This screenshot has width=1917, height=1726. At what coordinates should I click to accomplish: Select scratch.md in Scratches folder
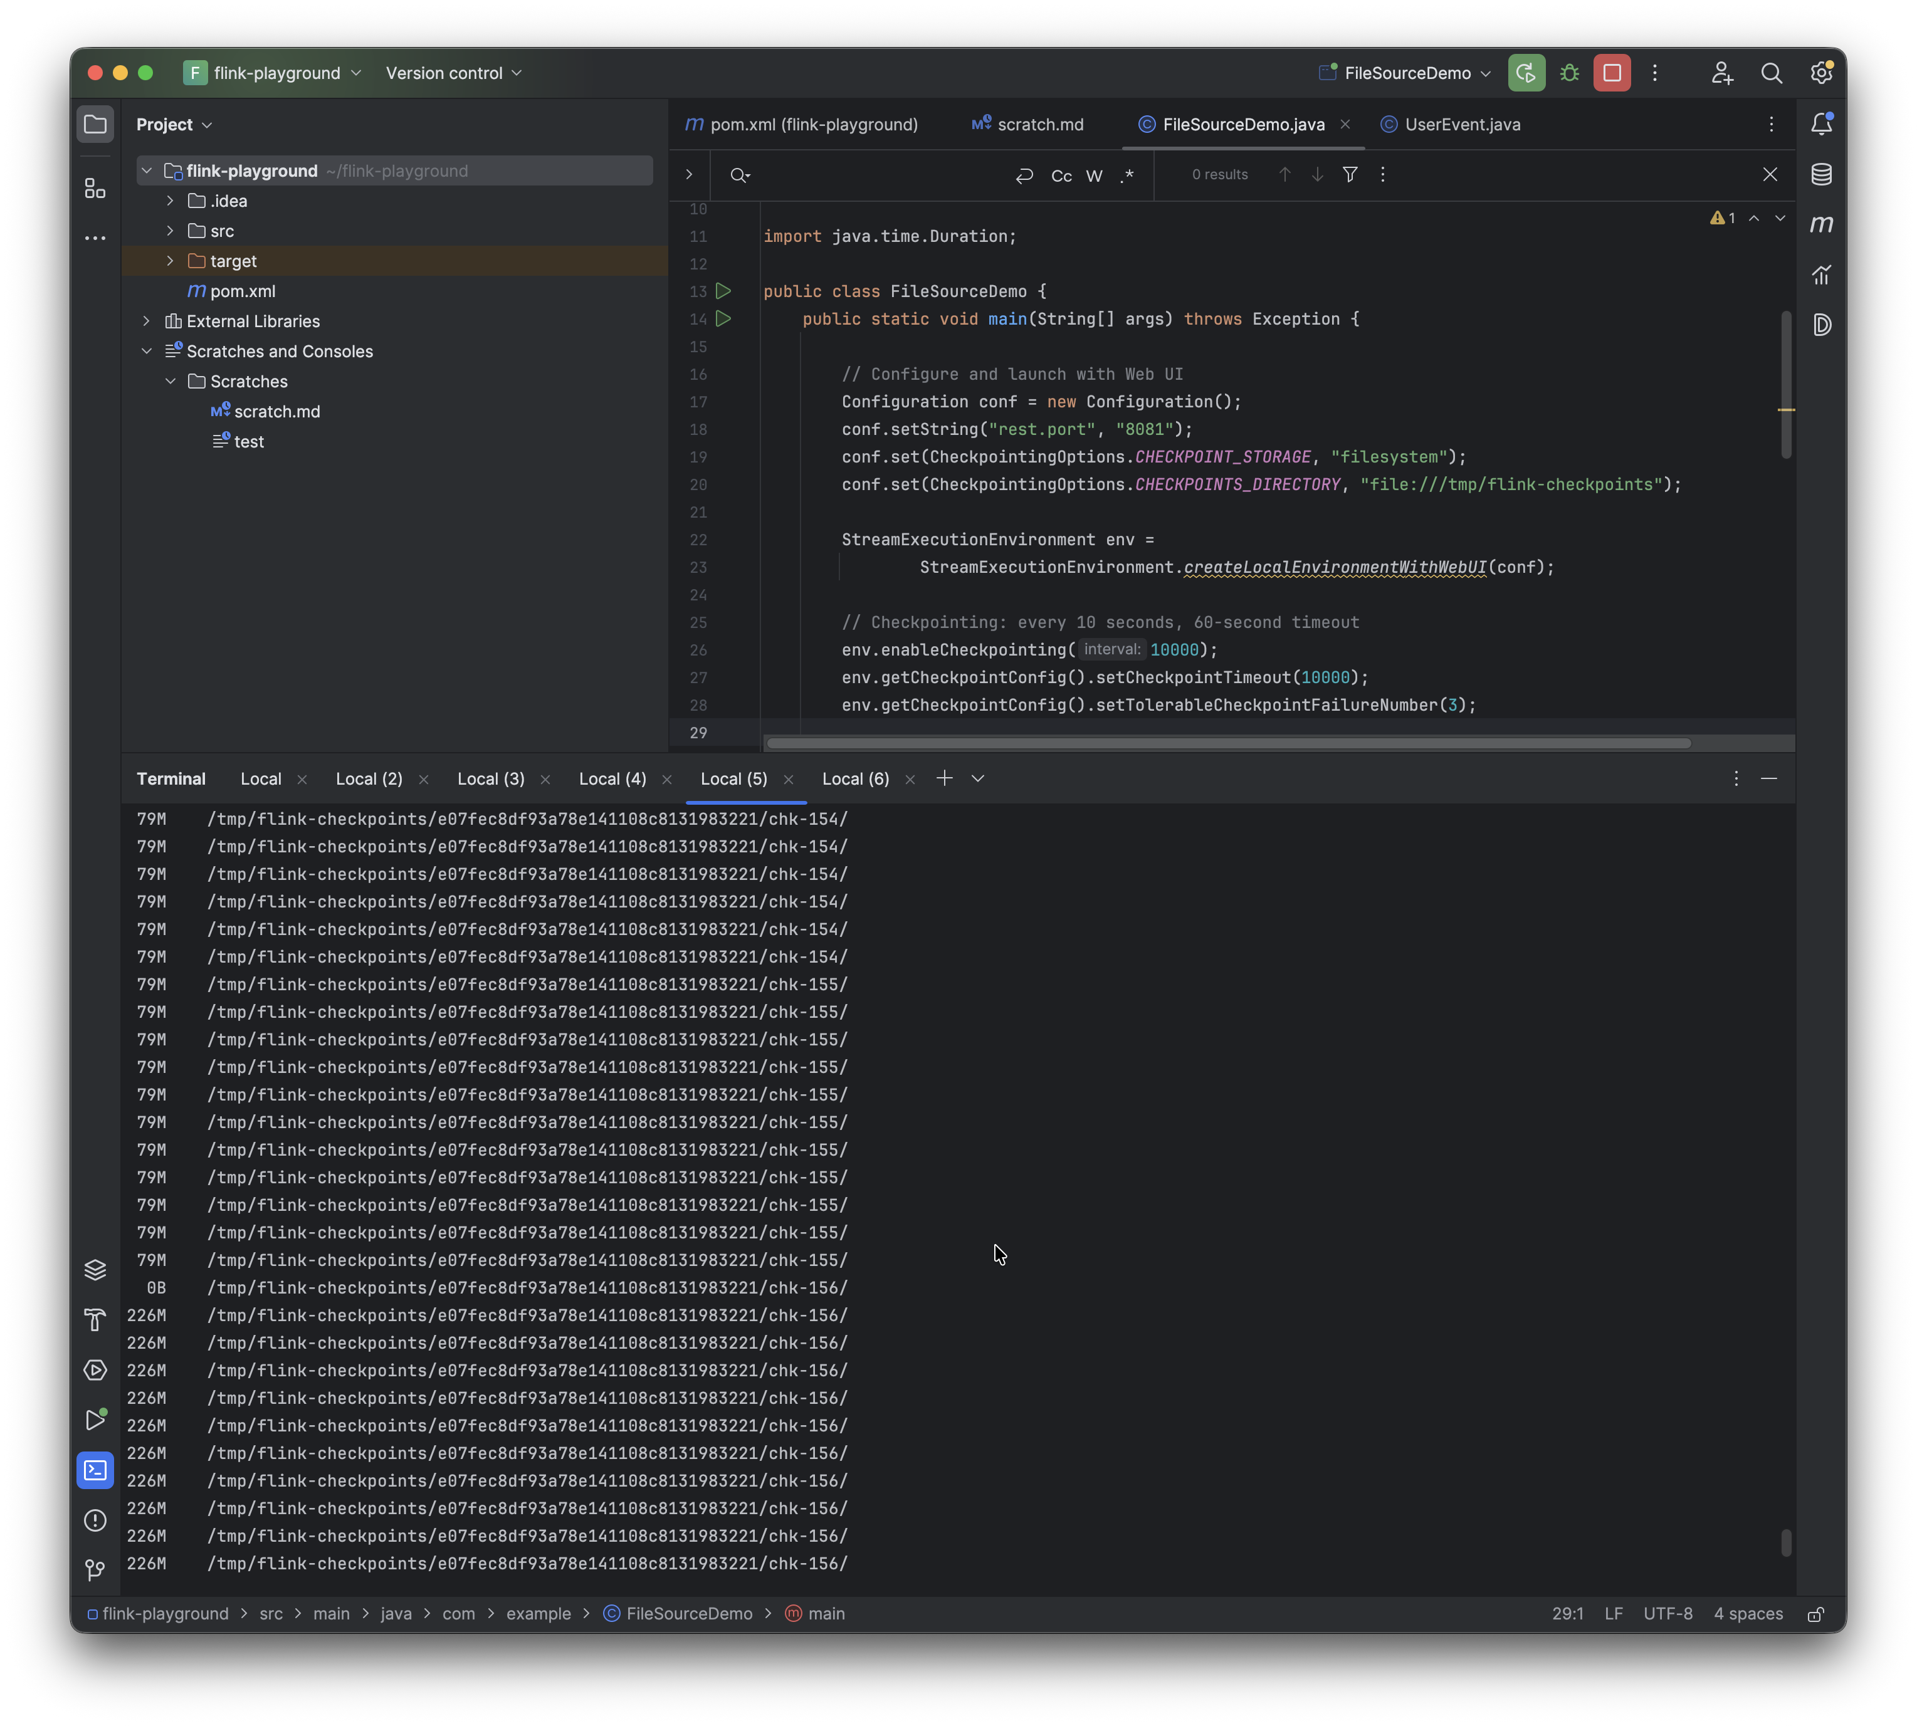click(276, 412)
